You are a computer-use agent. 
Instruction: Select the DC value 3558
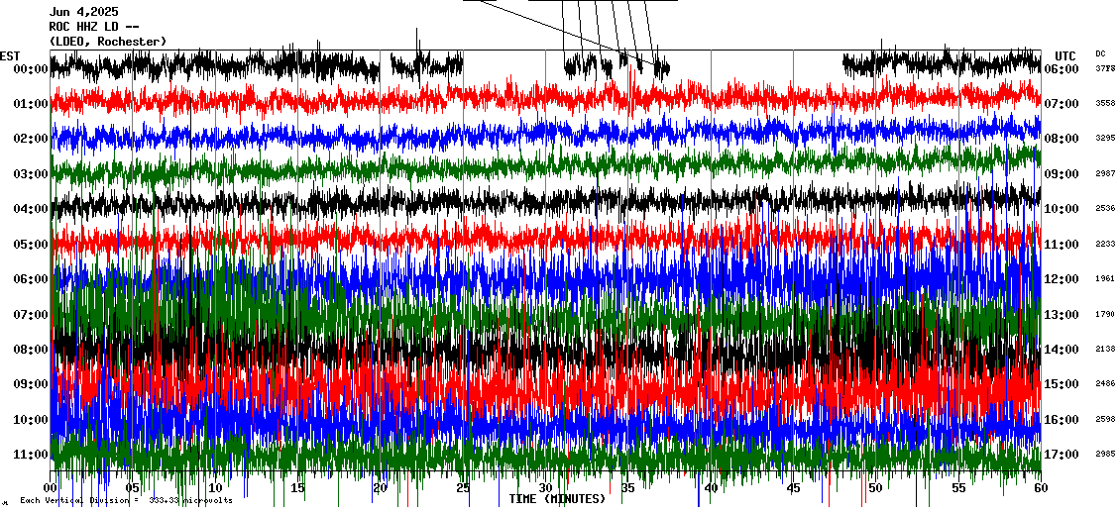(1105, 104)
